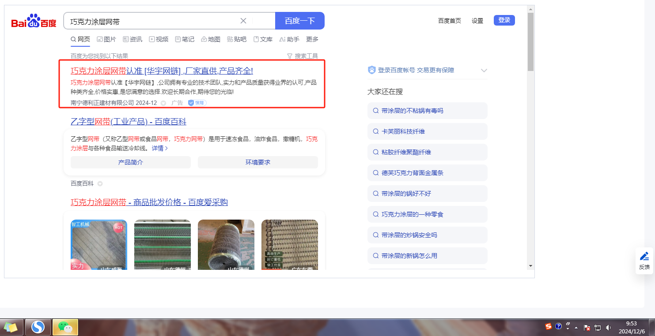This screenshot has width=655, height=336.
Task: Clear the search box with the X icon
Action: click(243, 21)
